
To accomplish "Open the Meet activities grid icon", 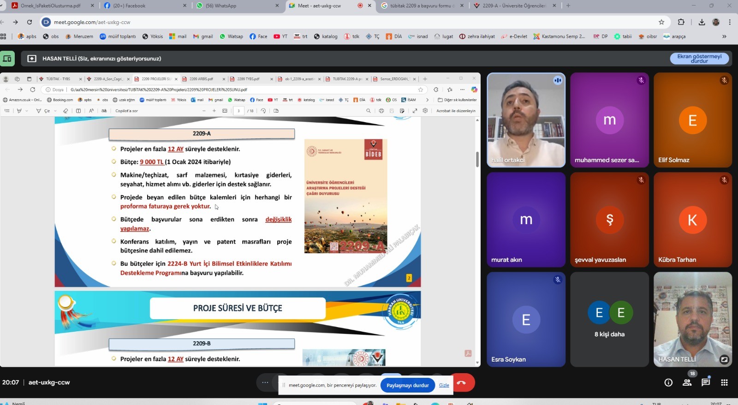I will (x=724, y=382).
